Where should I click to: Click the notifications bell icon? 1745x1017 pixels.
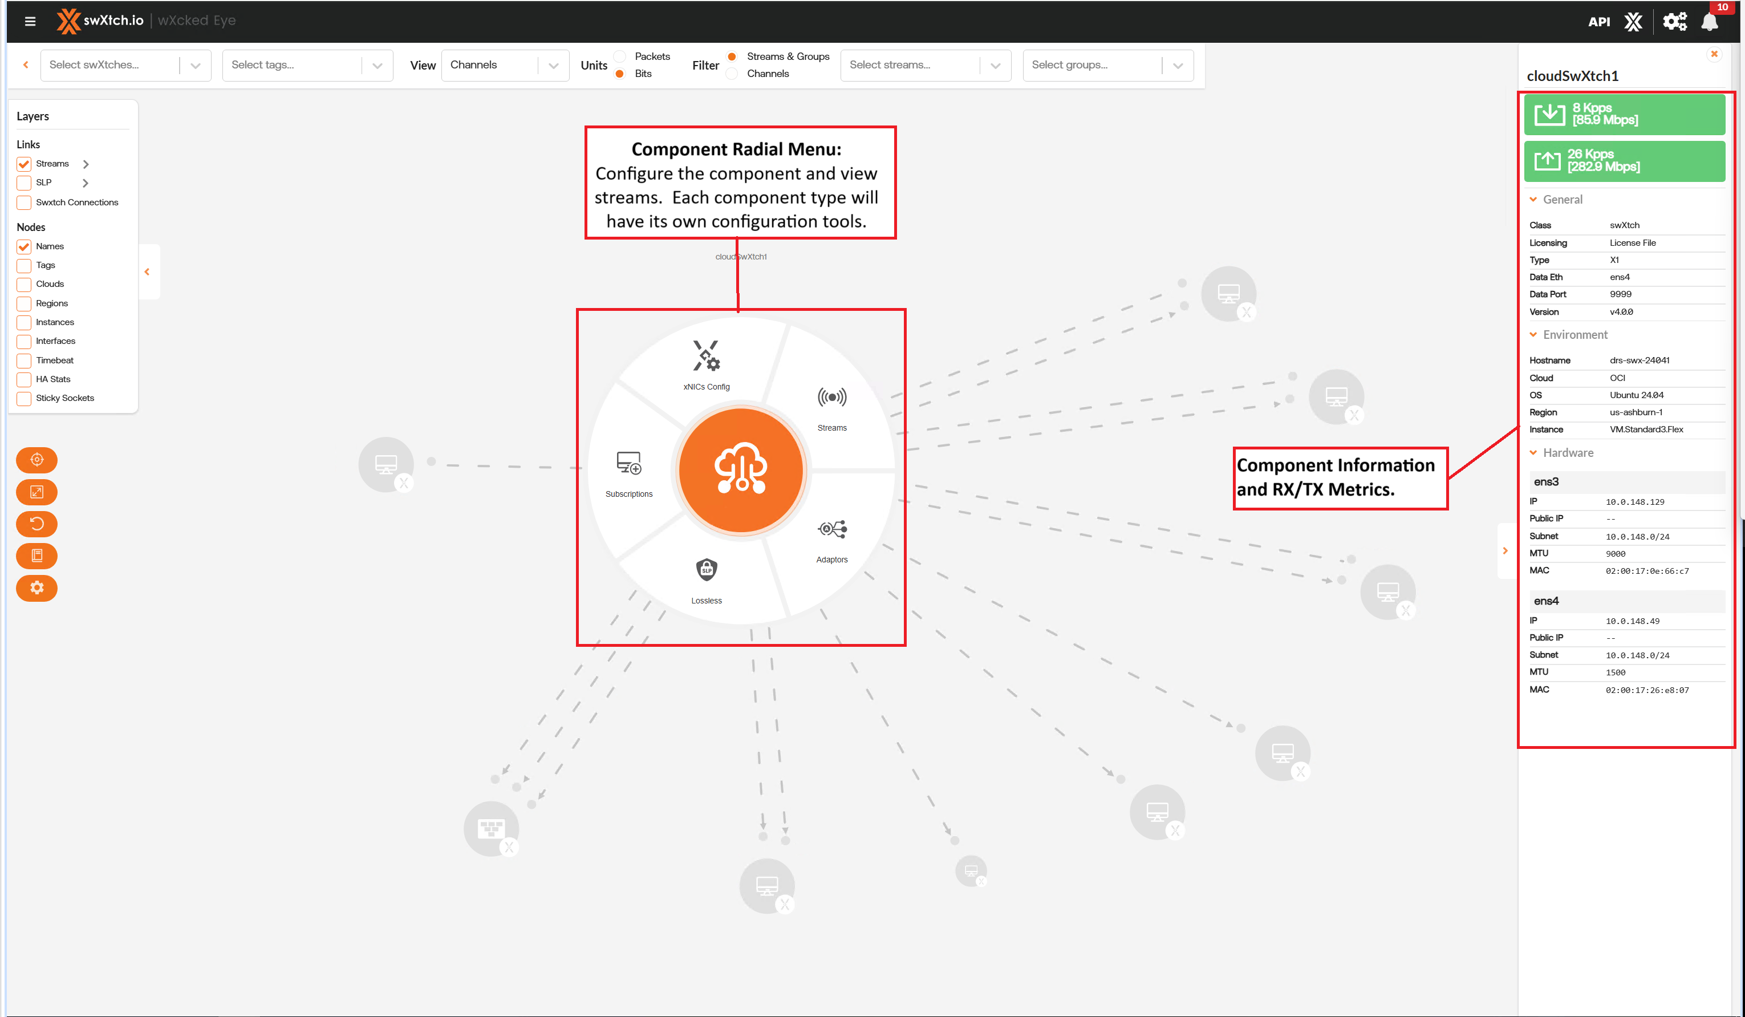[x=1710, y=22]
